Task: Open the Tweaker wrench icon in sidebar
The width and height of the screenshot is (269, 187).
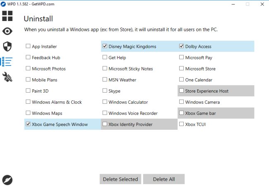Action: point(7,77)
